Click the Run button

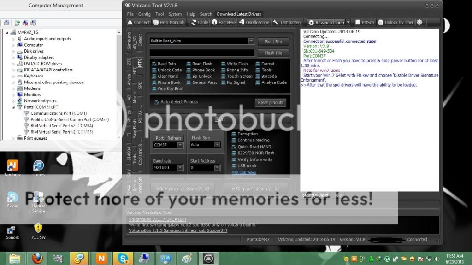click(220, 119)
